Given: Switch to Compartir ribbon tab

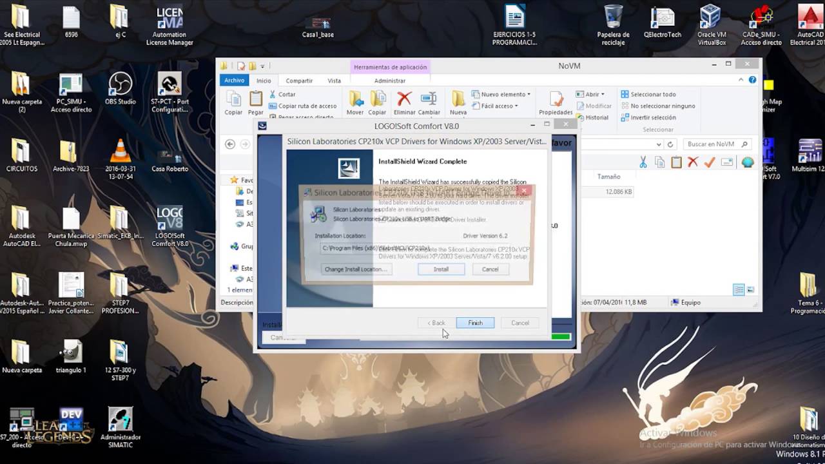Looking at the screenshot, I should [299, 81].
